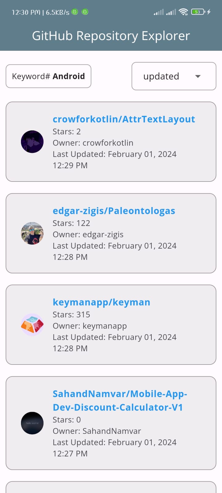Tap the Wi-Fi icon in status bar

click(183, 12)
